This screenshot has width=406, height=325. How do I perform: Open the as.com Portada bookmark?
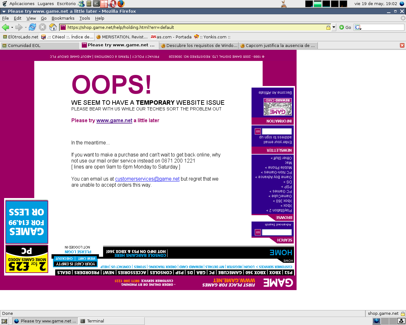(171, 37)
